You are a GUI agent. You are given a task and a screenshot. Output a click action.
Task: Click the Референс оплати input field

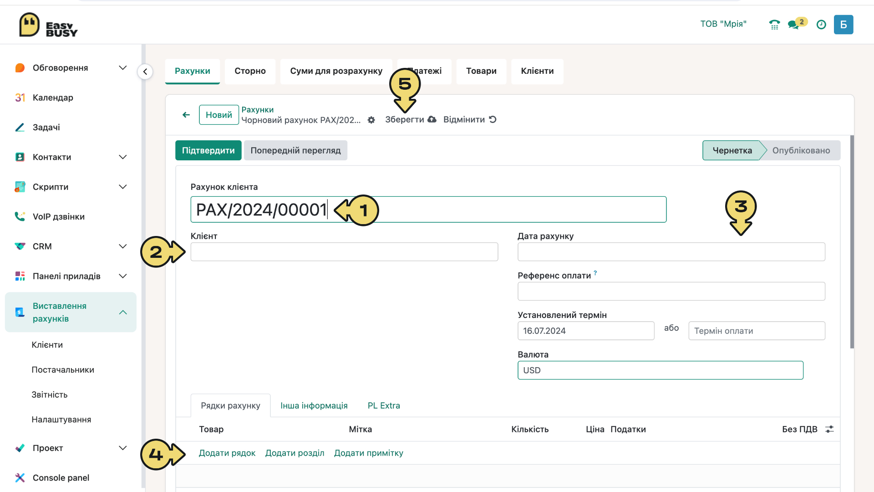coord(671,291)
